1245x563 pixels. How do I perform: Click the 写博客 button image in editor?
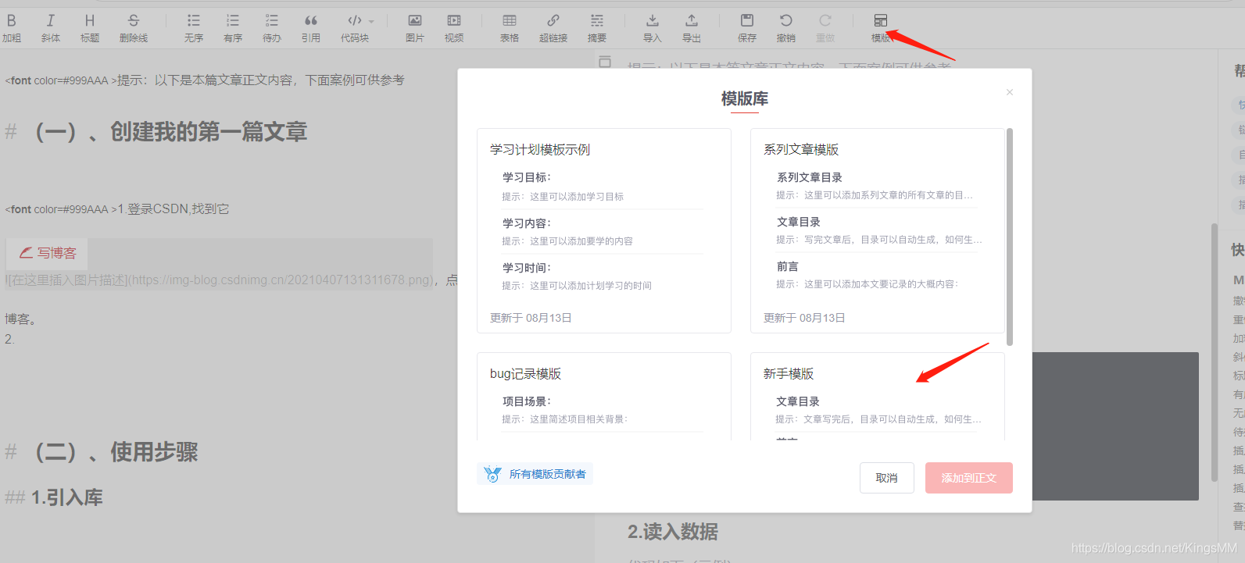(x=47, y=253)
